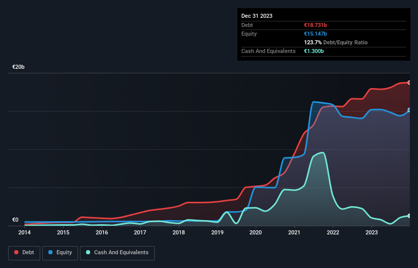Click the Dec 31 2023 tooltip date
Image resolution: width=418 pixels, height=268 pixels.
tap(257, 16)
